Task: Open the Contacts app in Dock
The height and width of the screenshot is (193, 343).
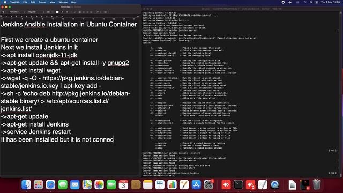Action: pos(136,184)
